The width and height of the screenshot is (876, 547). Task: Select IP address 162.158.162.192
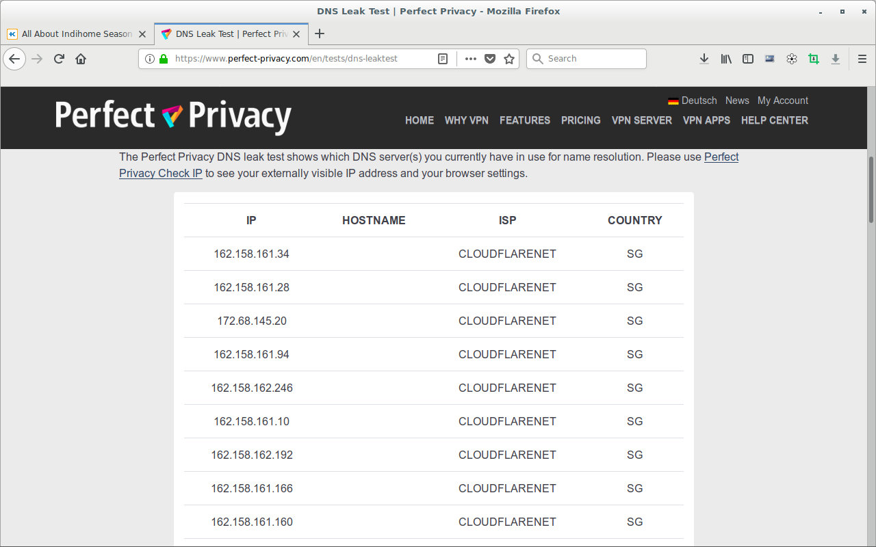pyautogui.click(x=252, y=455)
